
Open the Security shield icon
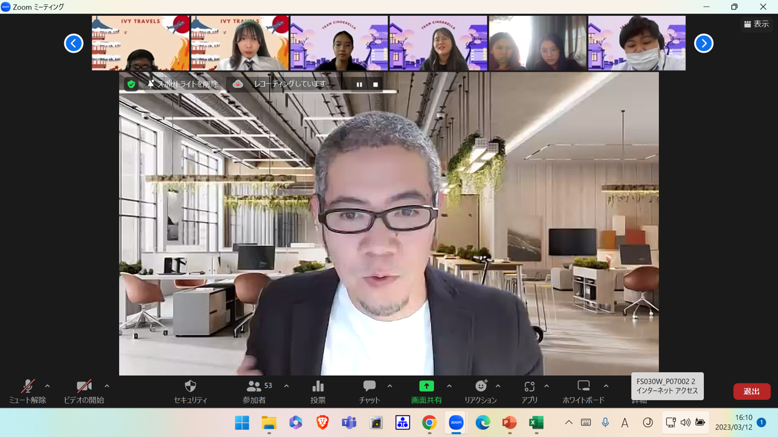(190, 387)
